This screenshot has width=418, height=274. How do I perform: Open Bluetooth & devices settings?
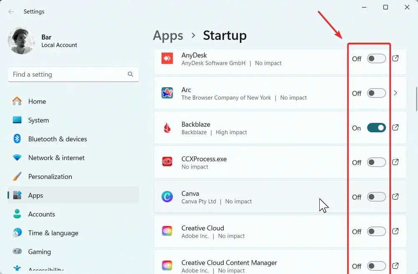click(x=73, y=139)
